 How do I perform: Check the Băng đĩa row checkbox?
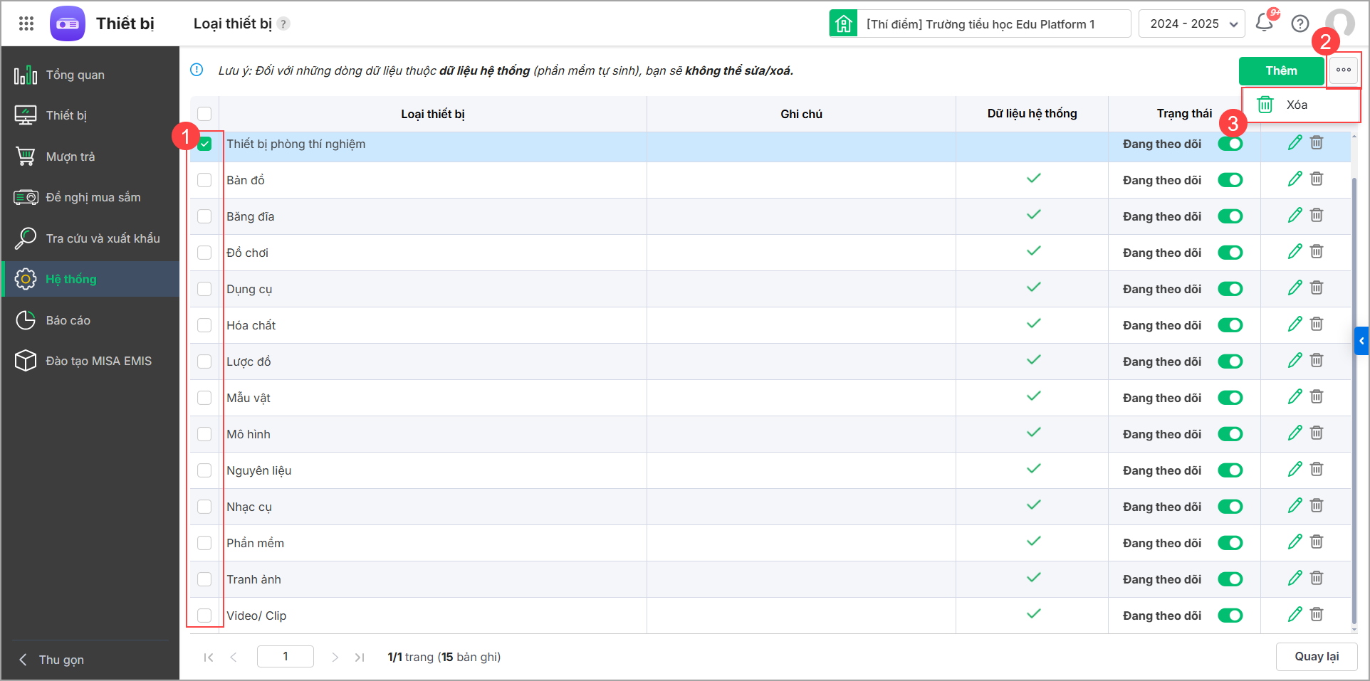(x=204, y=216)
